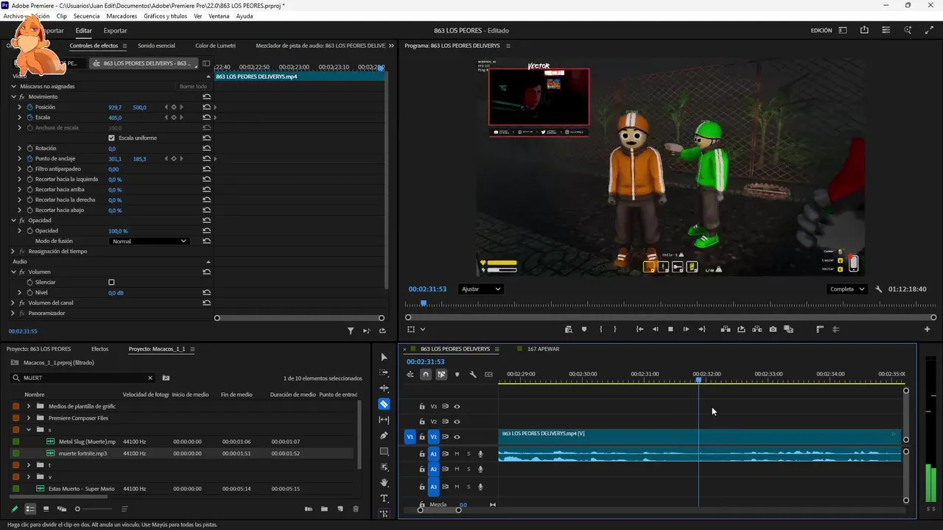Select the Pen tool
This screenshot has height=530, width=943.
(384, 435)
